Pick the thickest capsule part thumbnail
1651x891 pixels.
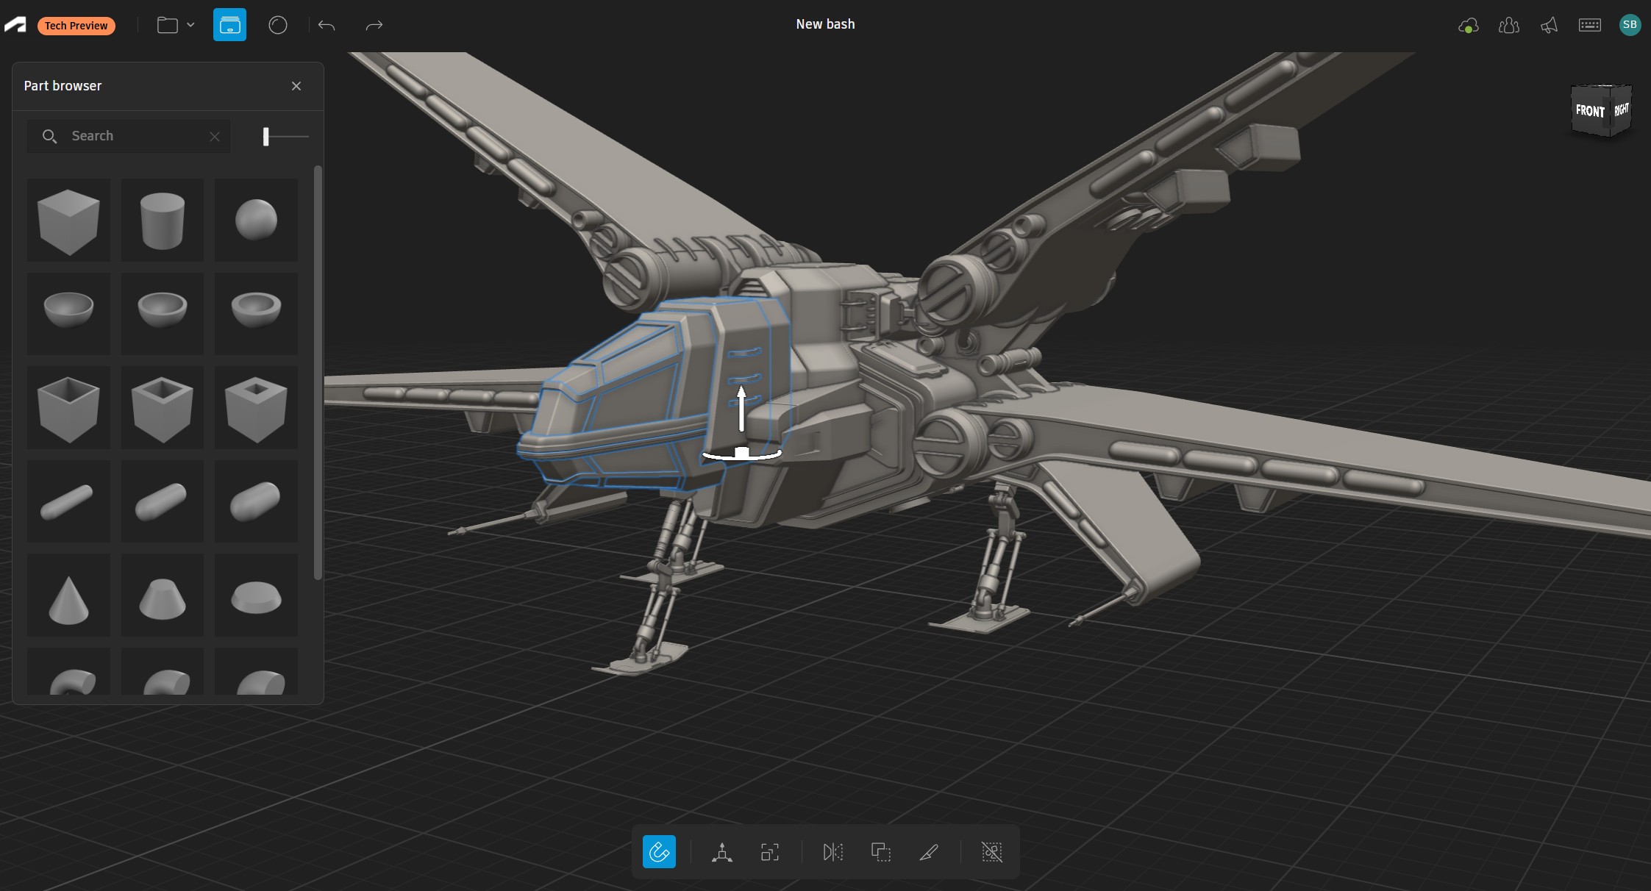256,501
